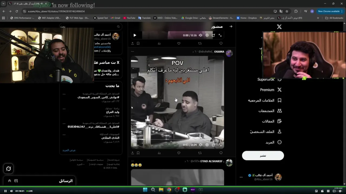The height and width of the screenshot is (194, 346).
Task: Open the more menu on OSAMA's reply
Action: (x=132, y=51)
